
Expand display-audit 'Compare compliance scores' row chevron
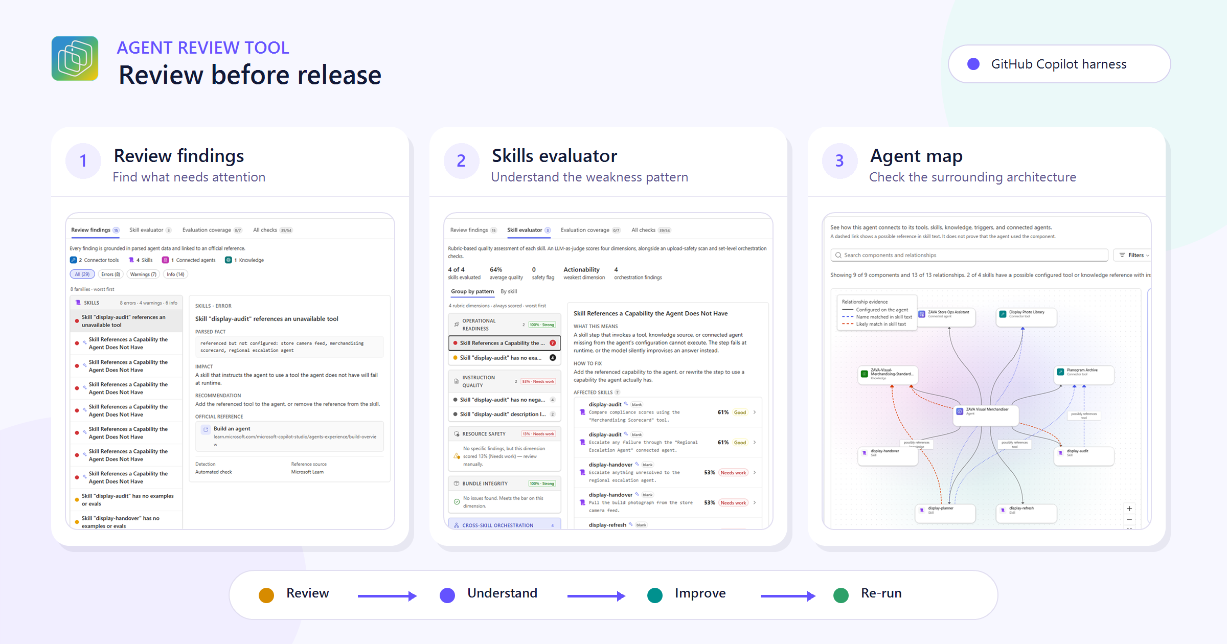pyautogui.click(x=755, y=412)
